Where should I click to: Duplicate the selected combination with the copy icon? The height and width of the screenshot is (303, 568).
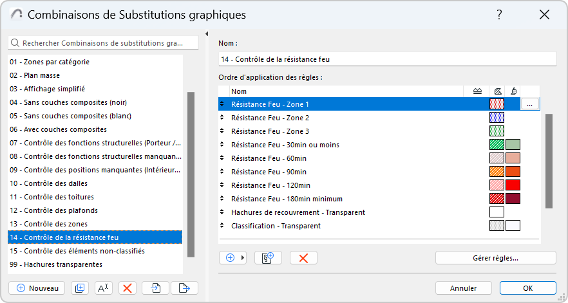80,288
